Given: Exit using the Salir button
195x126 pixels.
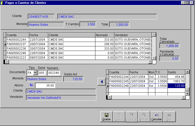Looking at the screenshot, I should [170, 117].
